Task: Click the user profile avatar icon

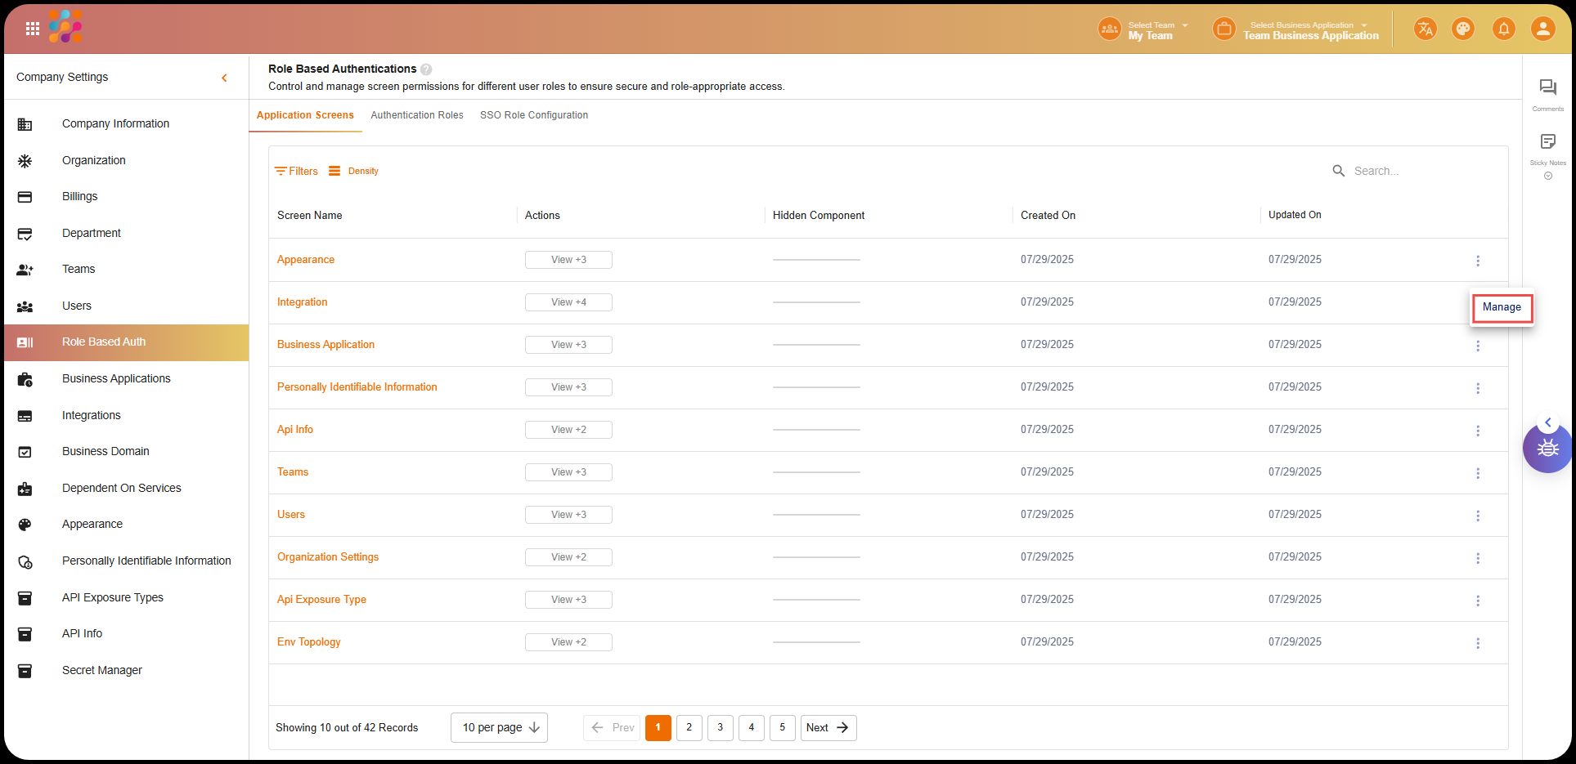Action: 1542,29
